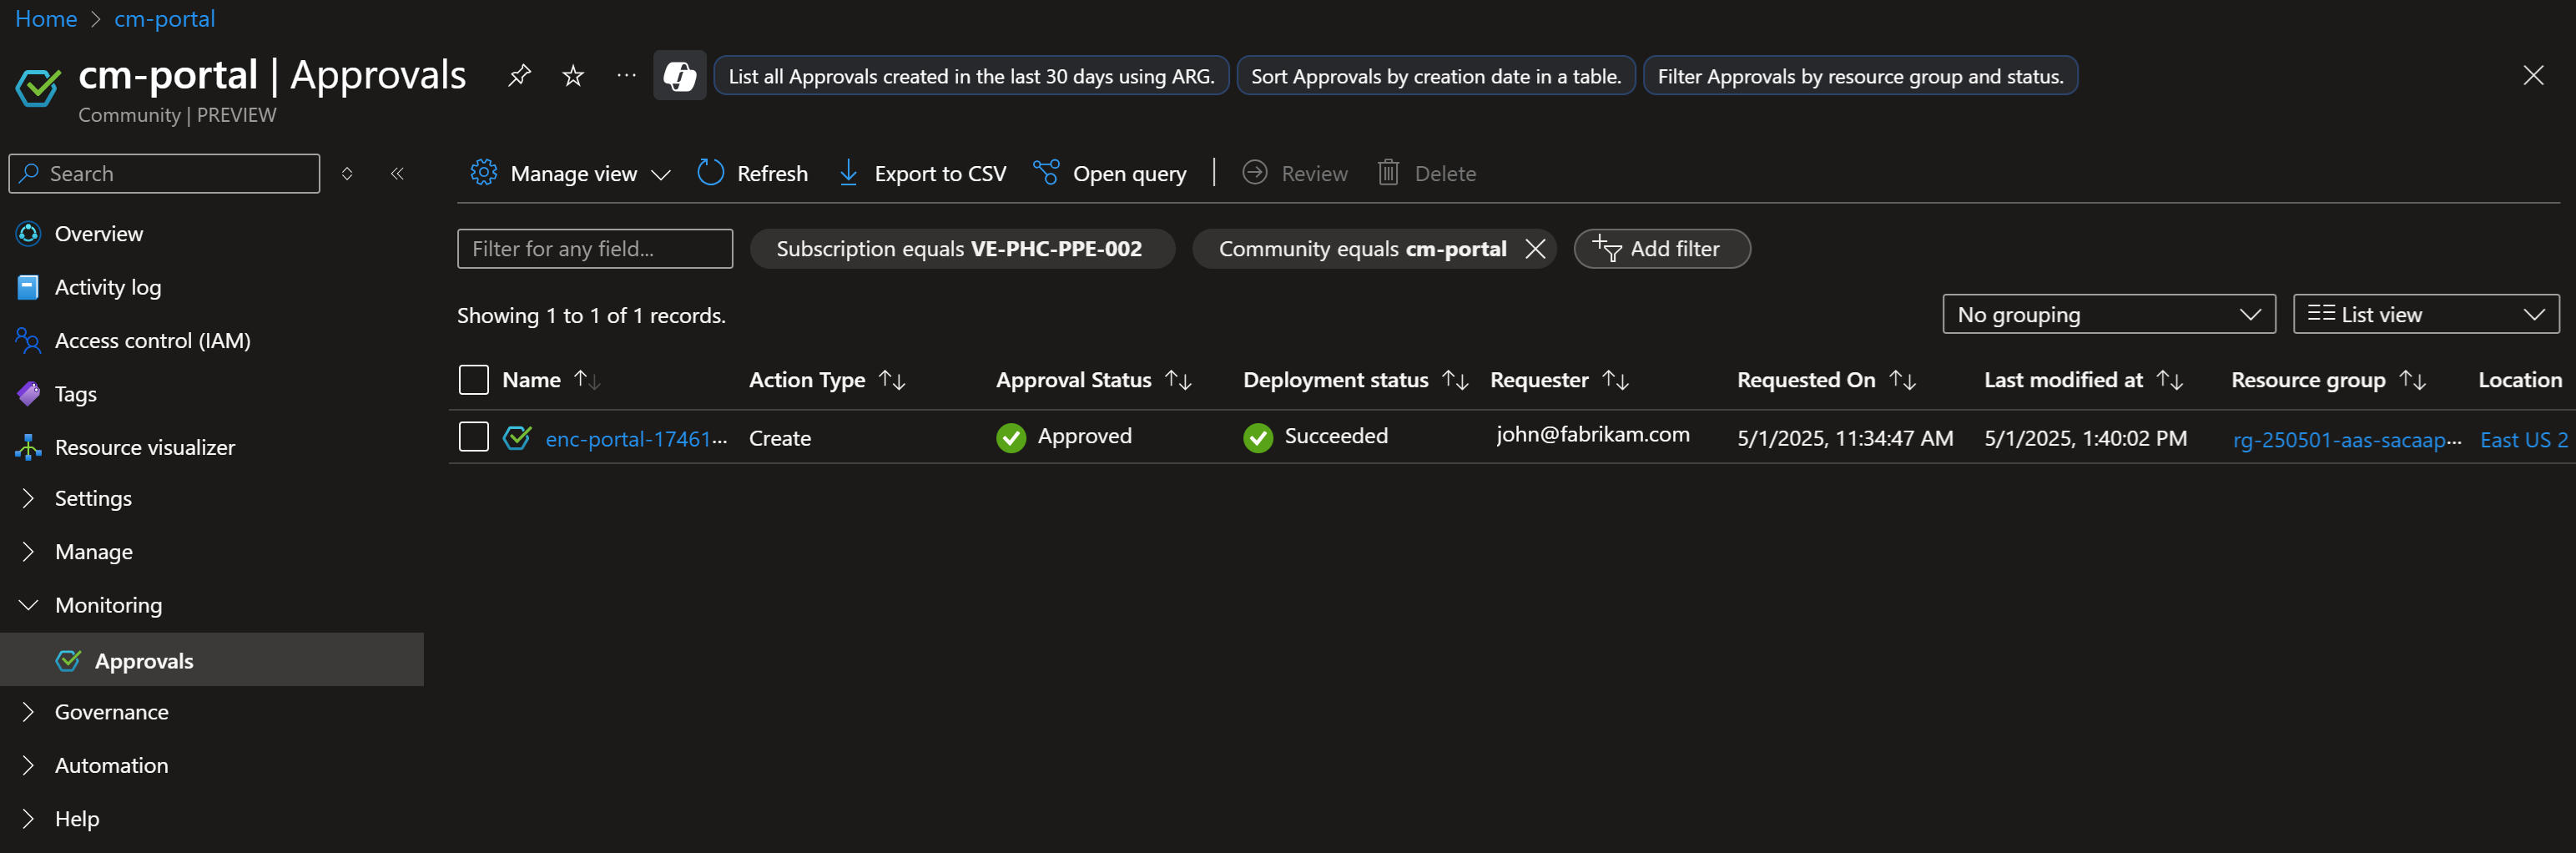The height and width of the screenshot is (853, 2576).
Task: Expand the Governance section
Action: point(28,712)
